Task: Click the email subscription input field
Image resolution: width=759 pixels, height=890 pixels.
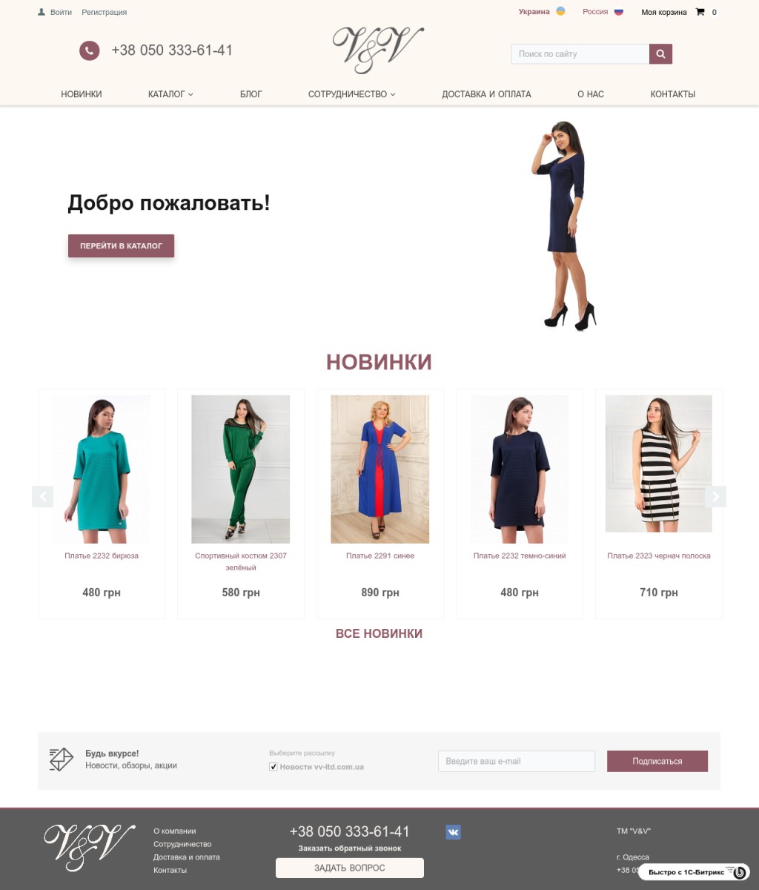Action: click(517, 761)
